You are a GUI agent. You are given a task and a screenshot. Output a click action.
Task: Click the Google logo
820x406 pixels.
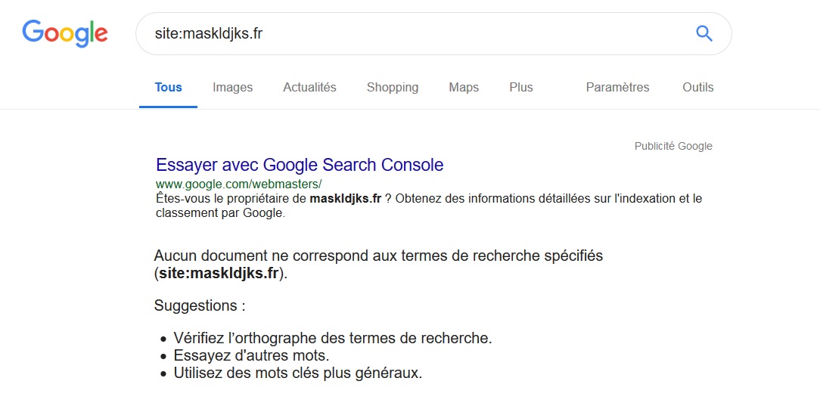tap(65, 33)
